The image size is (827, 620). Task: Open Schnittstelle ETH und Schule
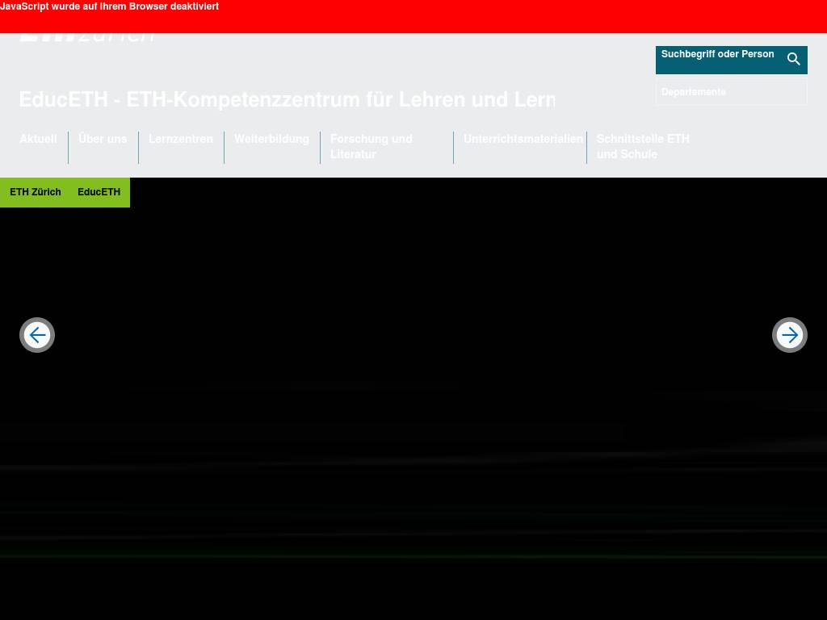[x=643, y=146]
